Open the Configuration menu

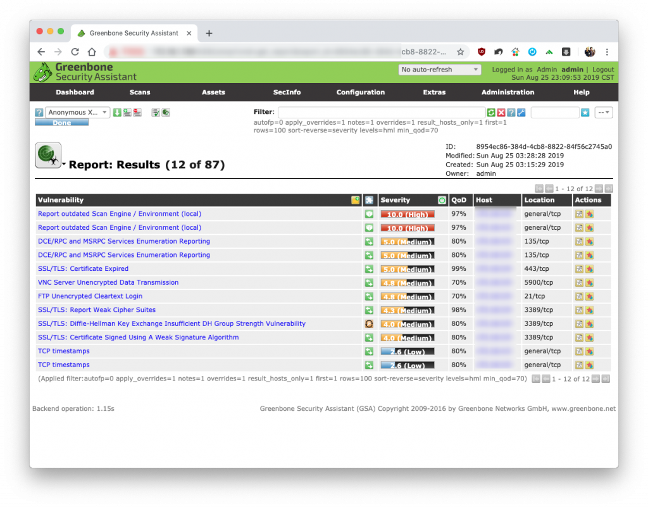tap(360, 92)
